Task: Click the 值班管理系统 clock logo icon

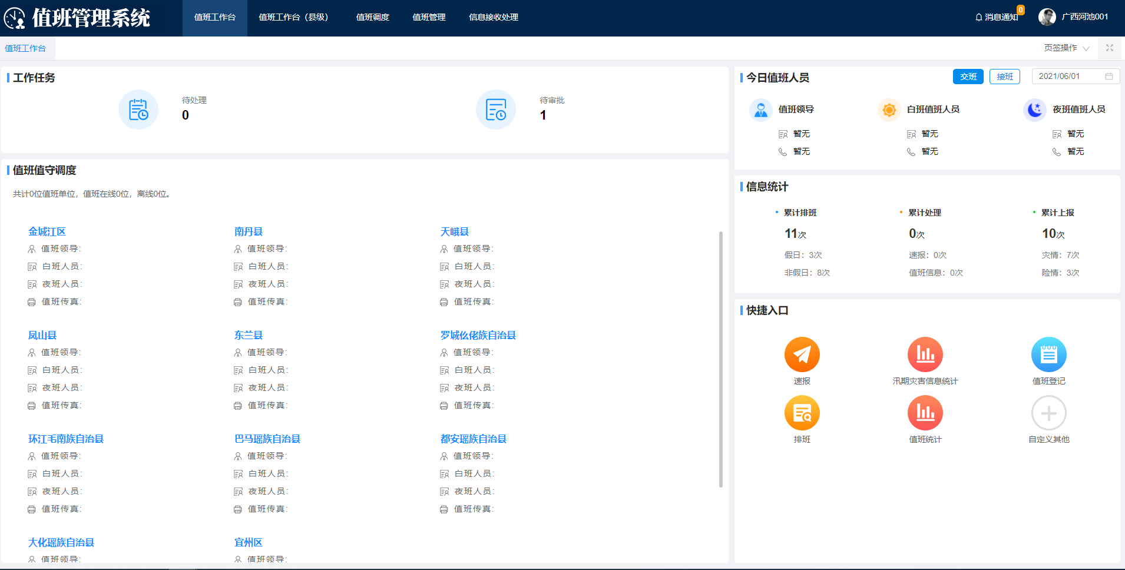Action: pyautogui.click(x=15, y=18)
